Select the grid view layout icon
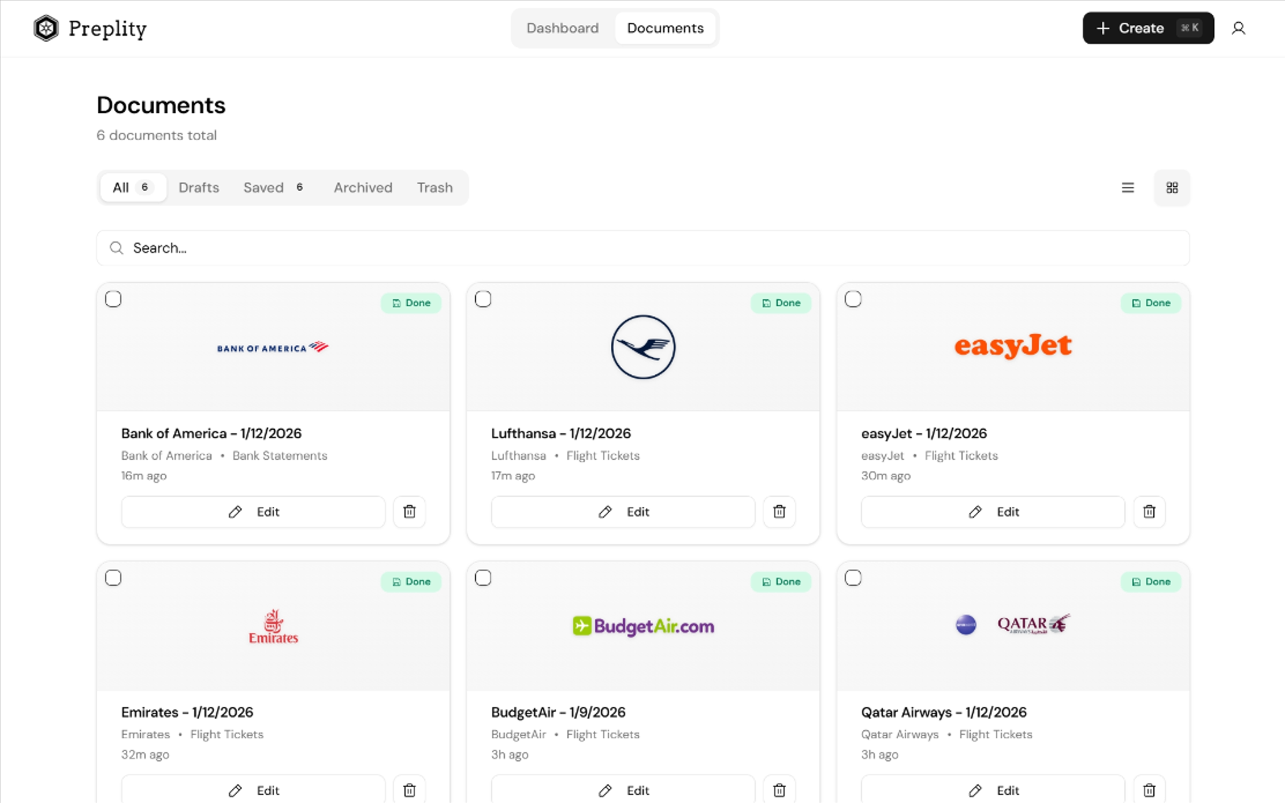Viewport: 1285px width, 803px height. [1172, 188]
